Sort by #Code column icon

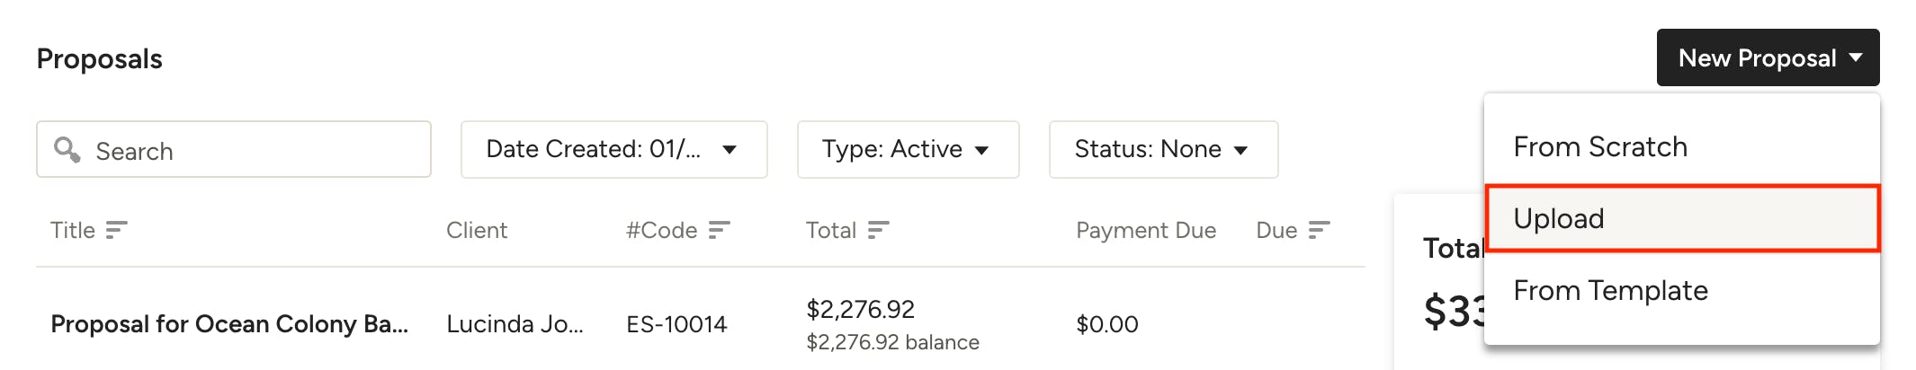(719, 231)
